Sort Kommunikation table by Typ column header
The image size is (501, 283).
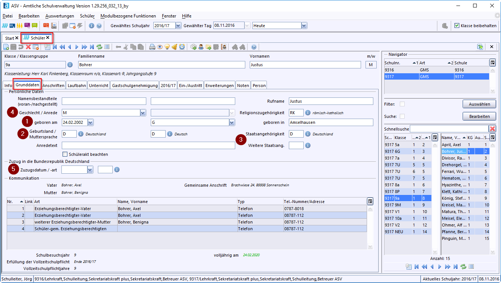(260, 201)
